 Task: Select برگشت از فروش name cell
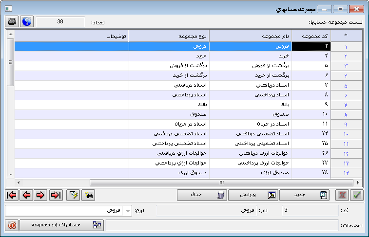coord(251,66)
